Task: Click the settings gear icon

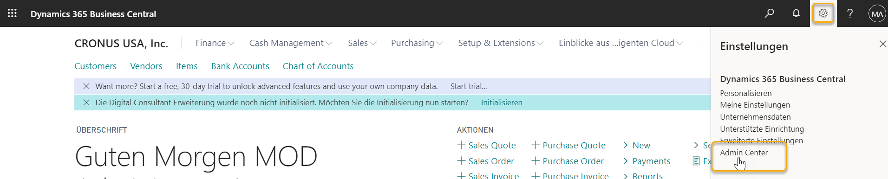Action: click(823, 13)
